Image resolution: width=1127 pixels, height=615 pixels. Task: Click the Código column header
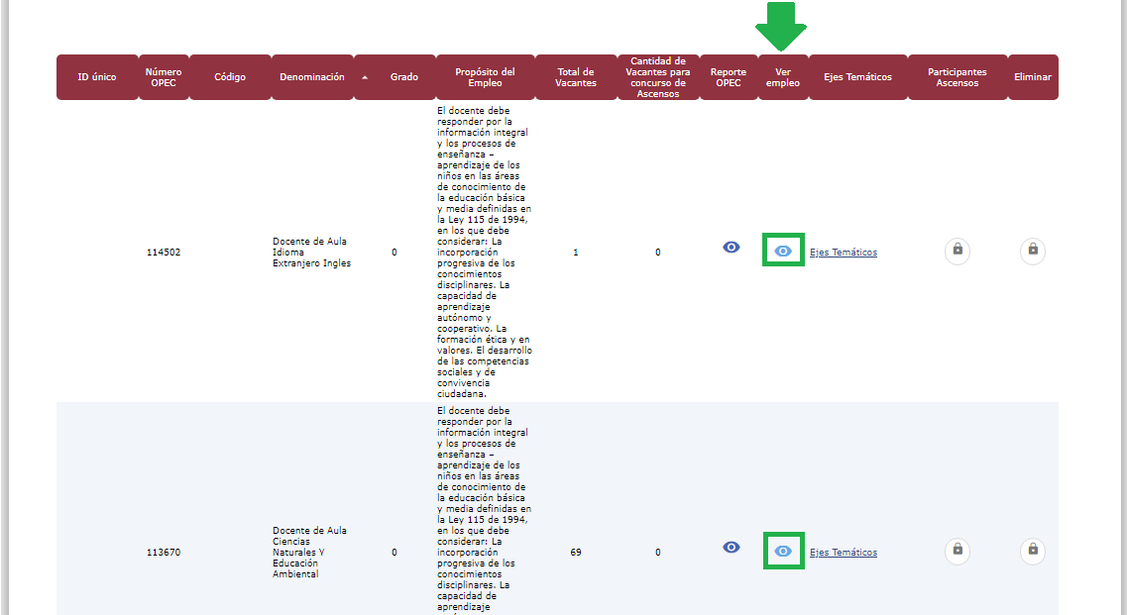pyautogui.click(x=230, y=77)
